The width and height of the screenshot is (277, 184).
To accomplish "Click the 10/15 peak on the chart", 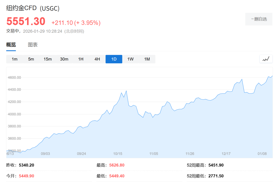I will [126, 91].
